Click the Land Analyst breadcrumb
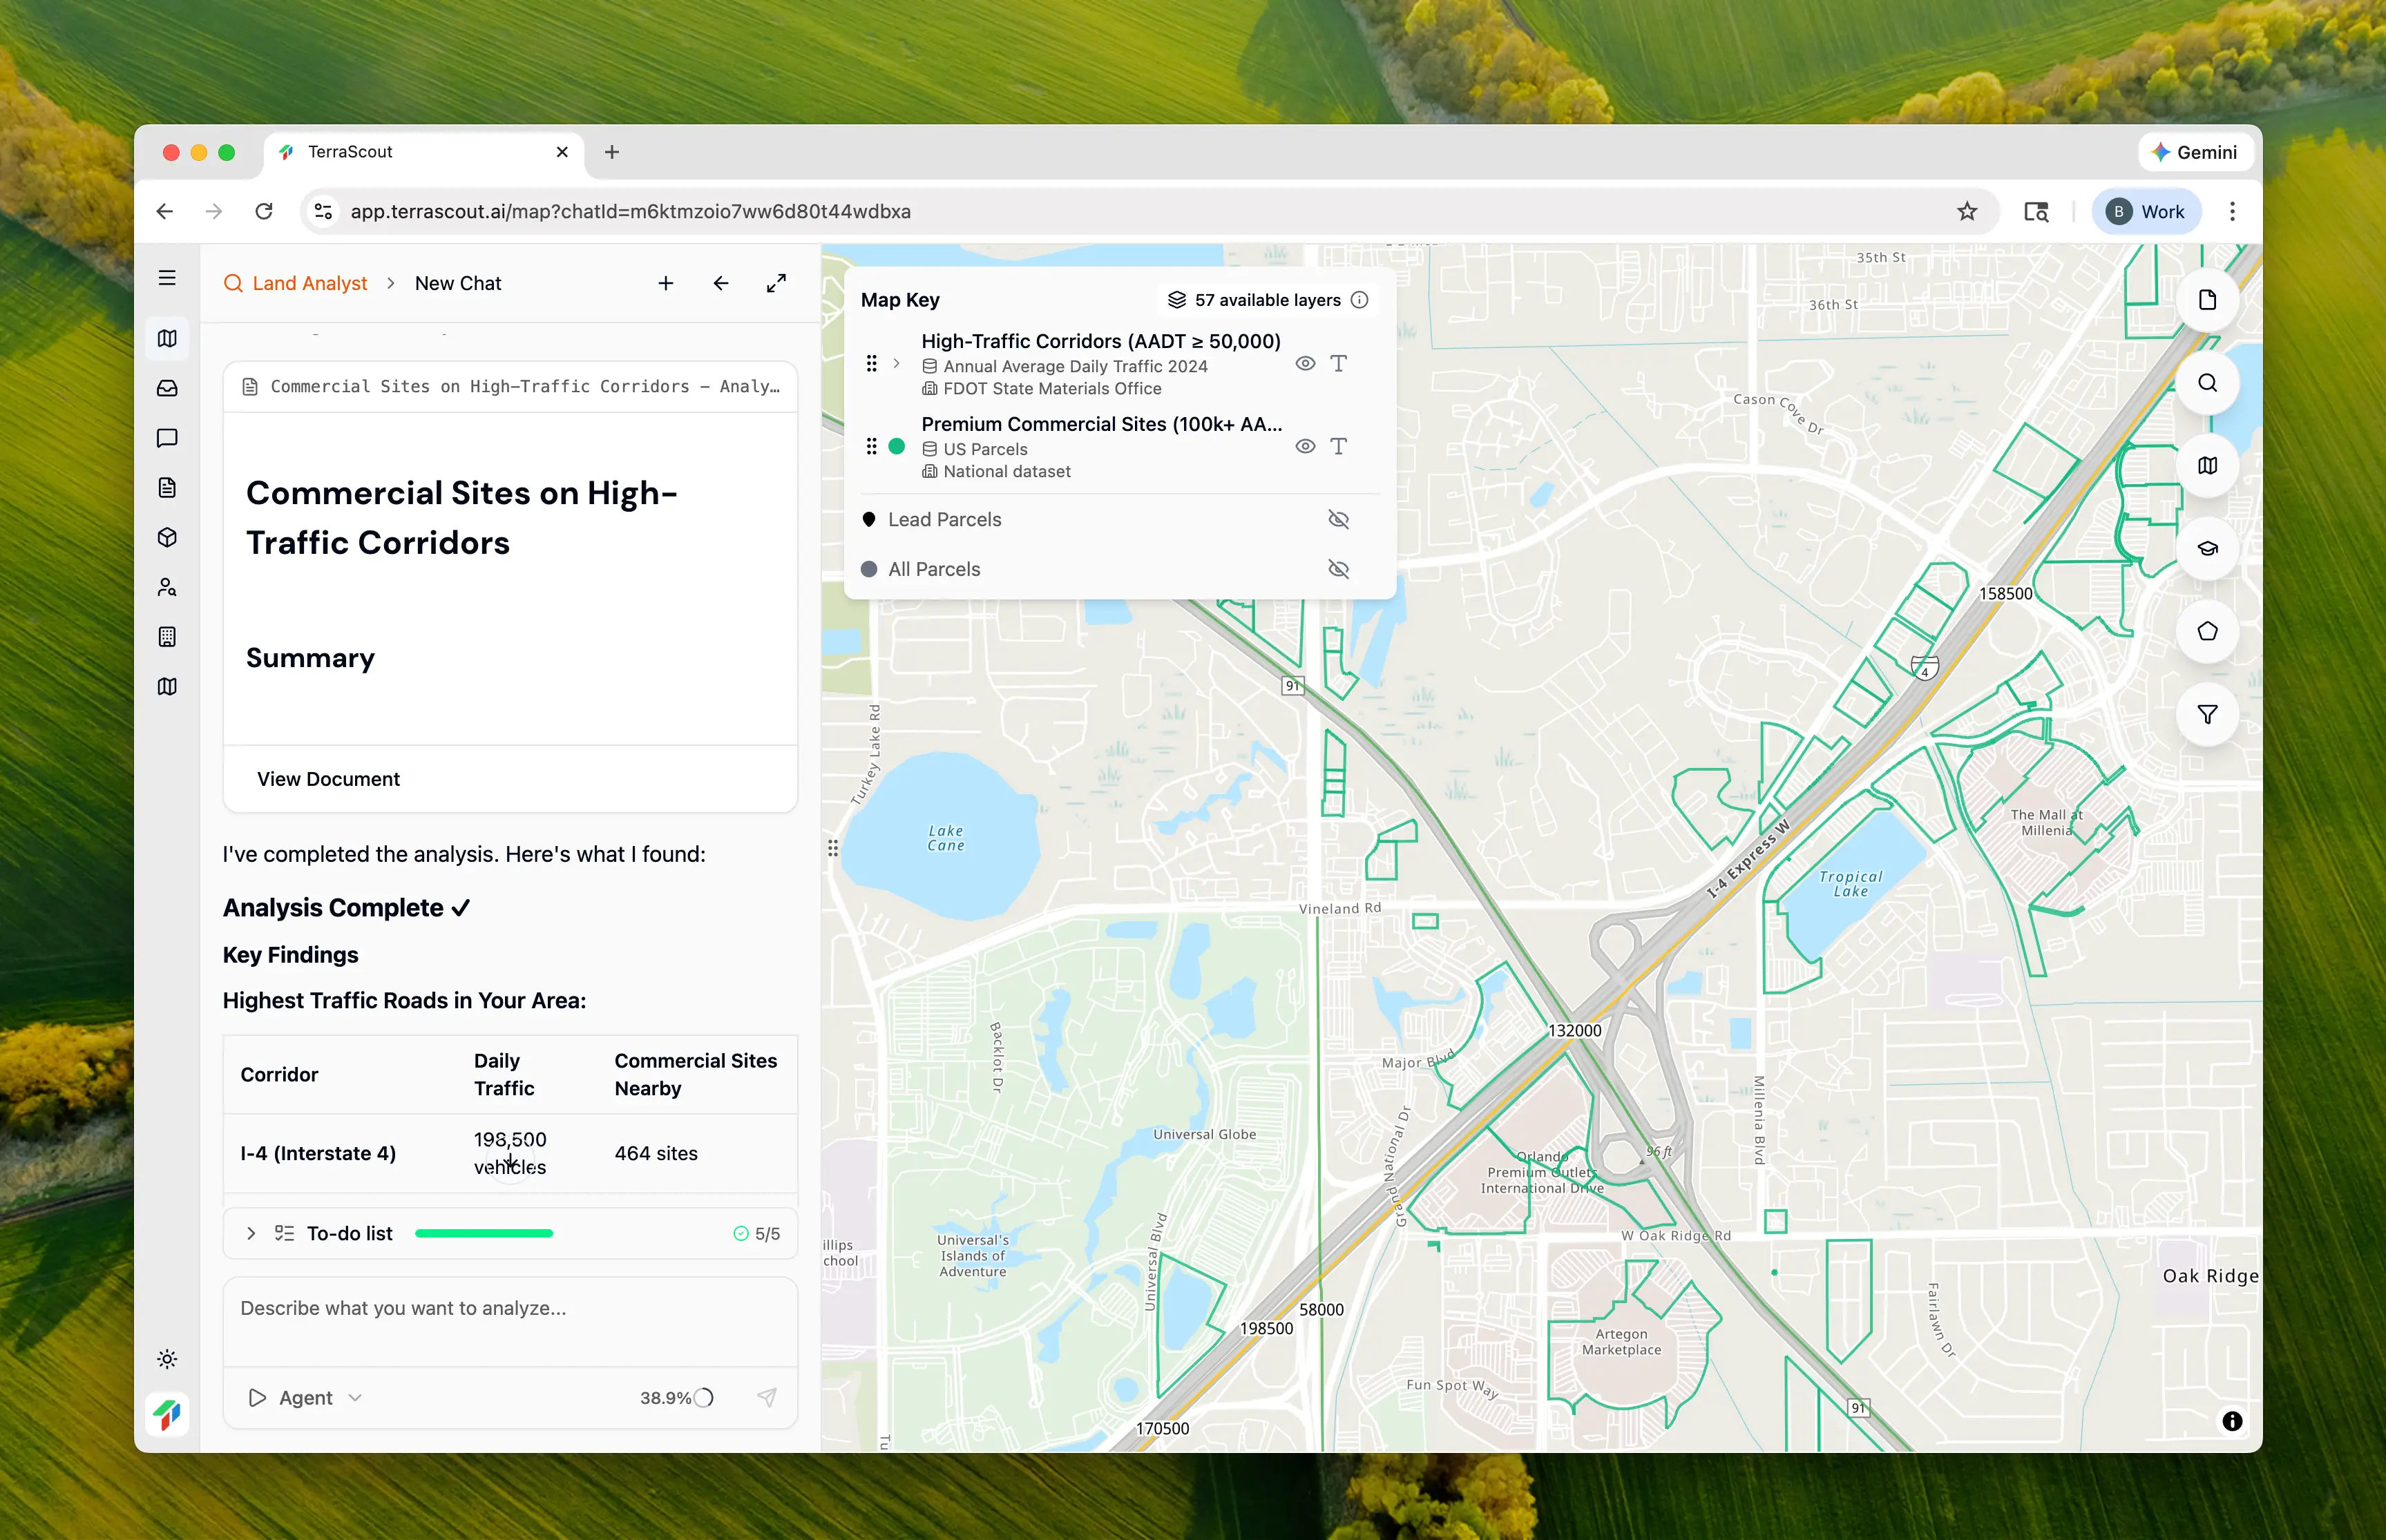 tap(309, 284)
